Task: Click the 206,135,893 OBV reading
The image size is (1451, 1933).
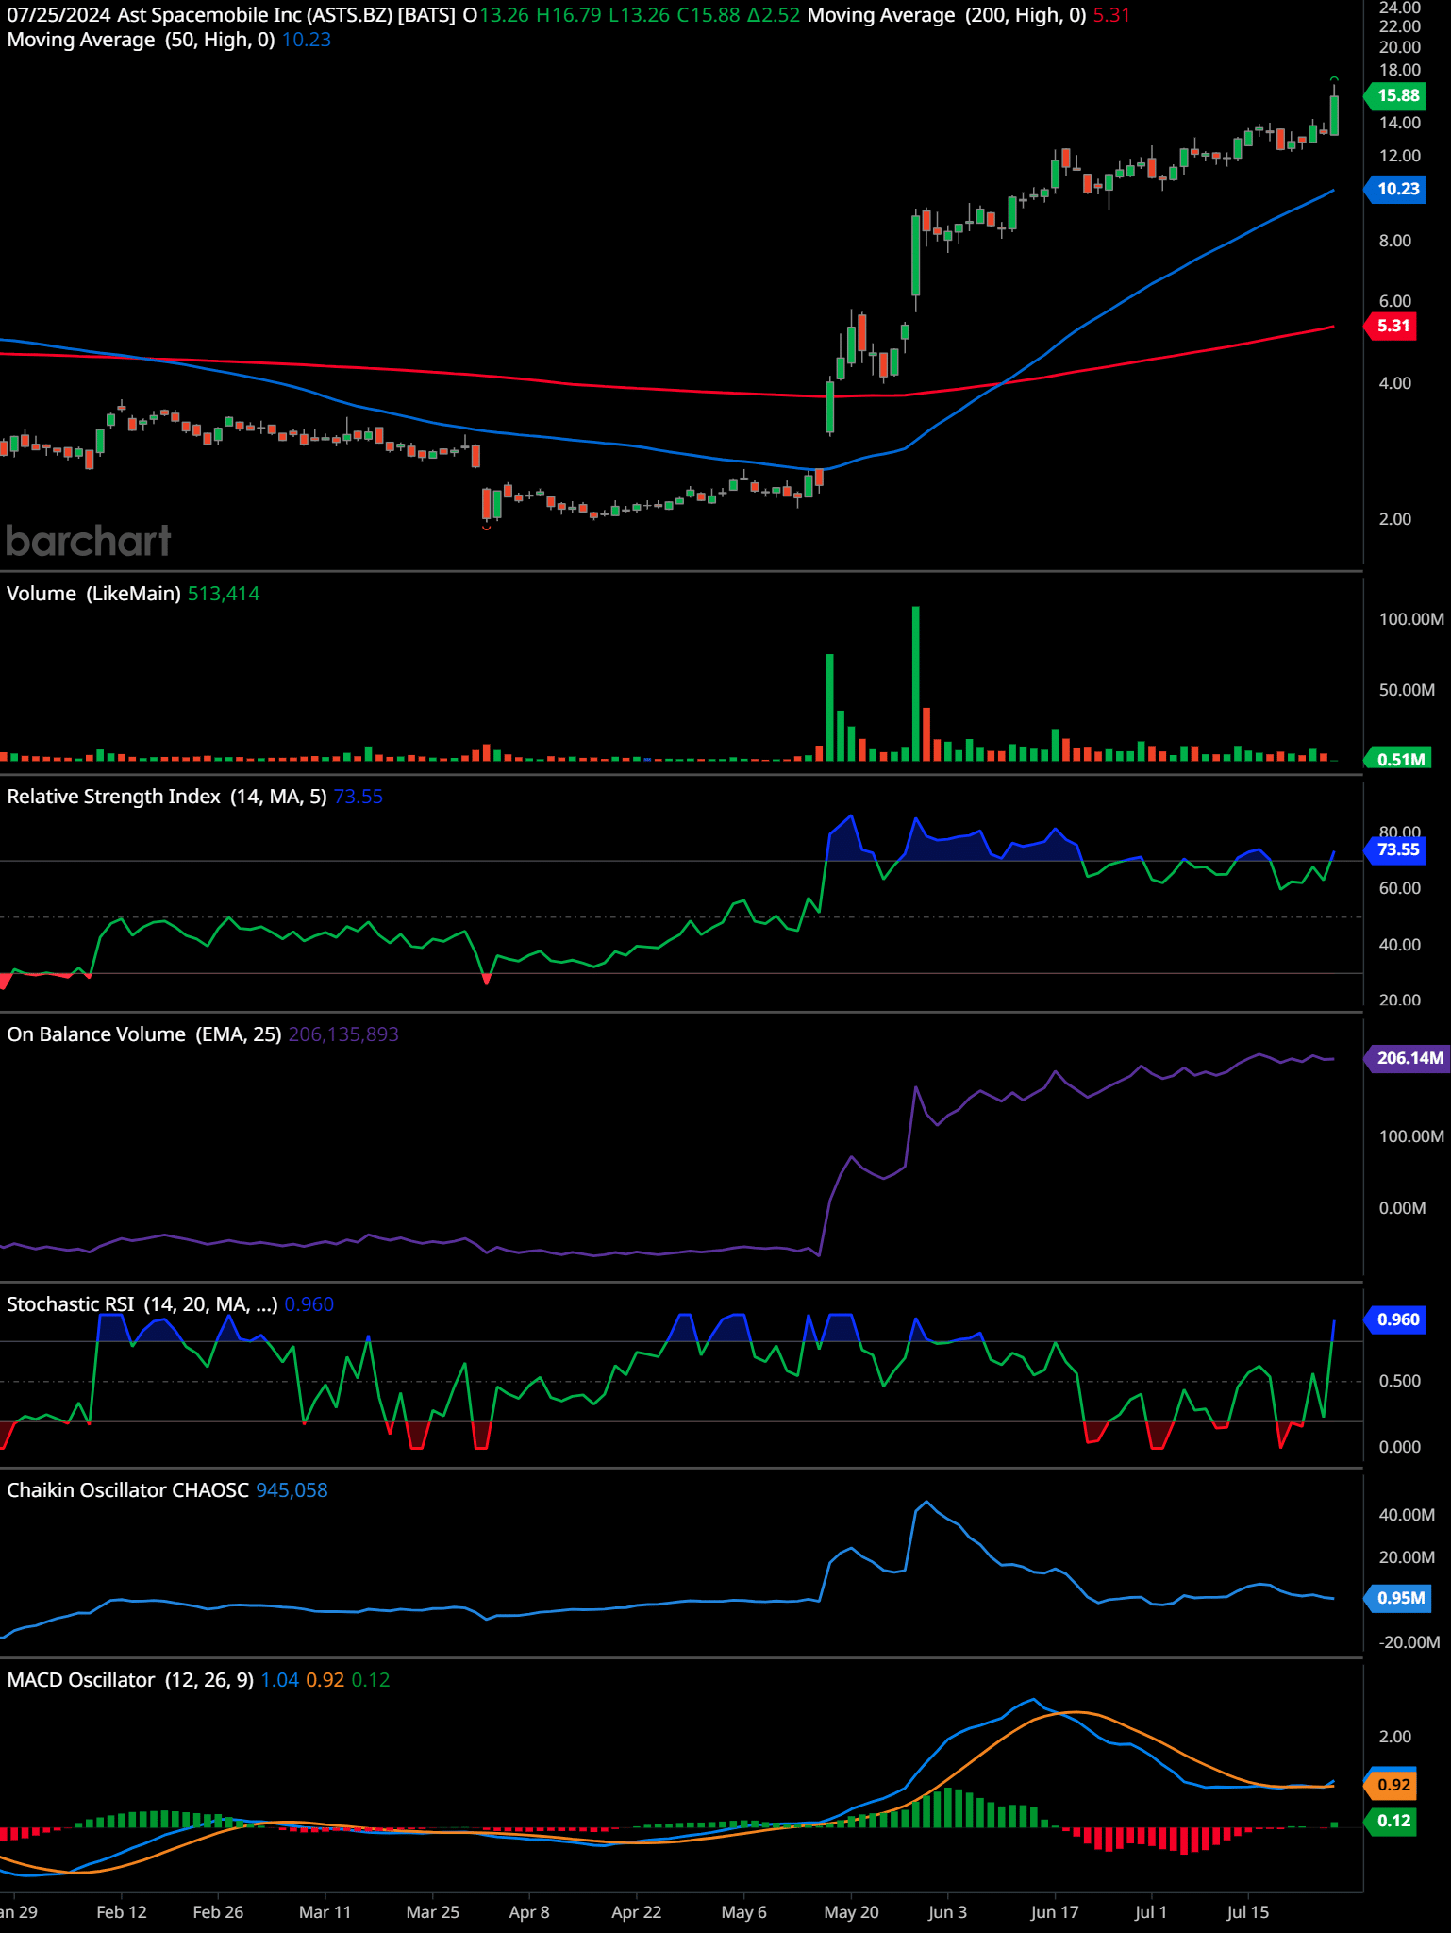Action: (x=343, y=1034)
